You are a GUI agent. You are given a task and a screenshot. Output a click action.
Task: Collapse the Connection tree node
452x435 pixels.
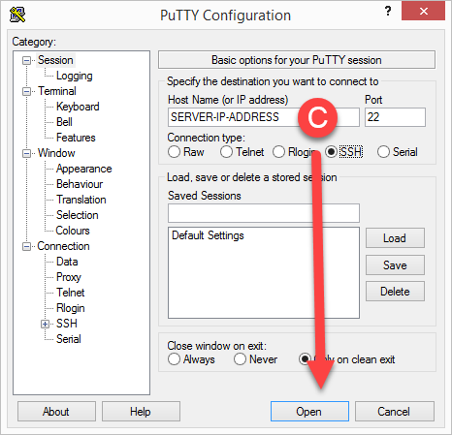pyautogui.click(x=26, y=246)
